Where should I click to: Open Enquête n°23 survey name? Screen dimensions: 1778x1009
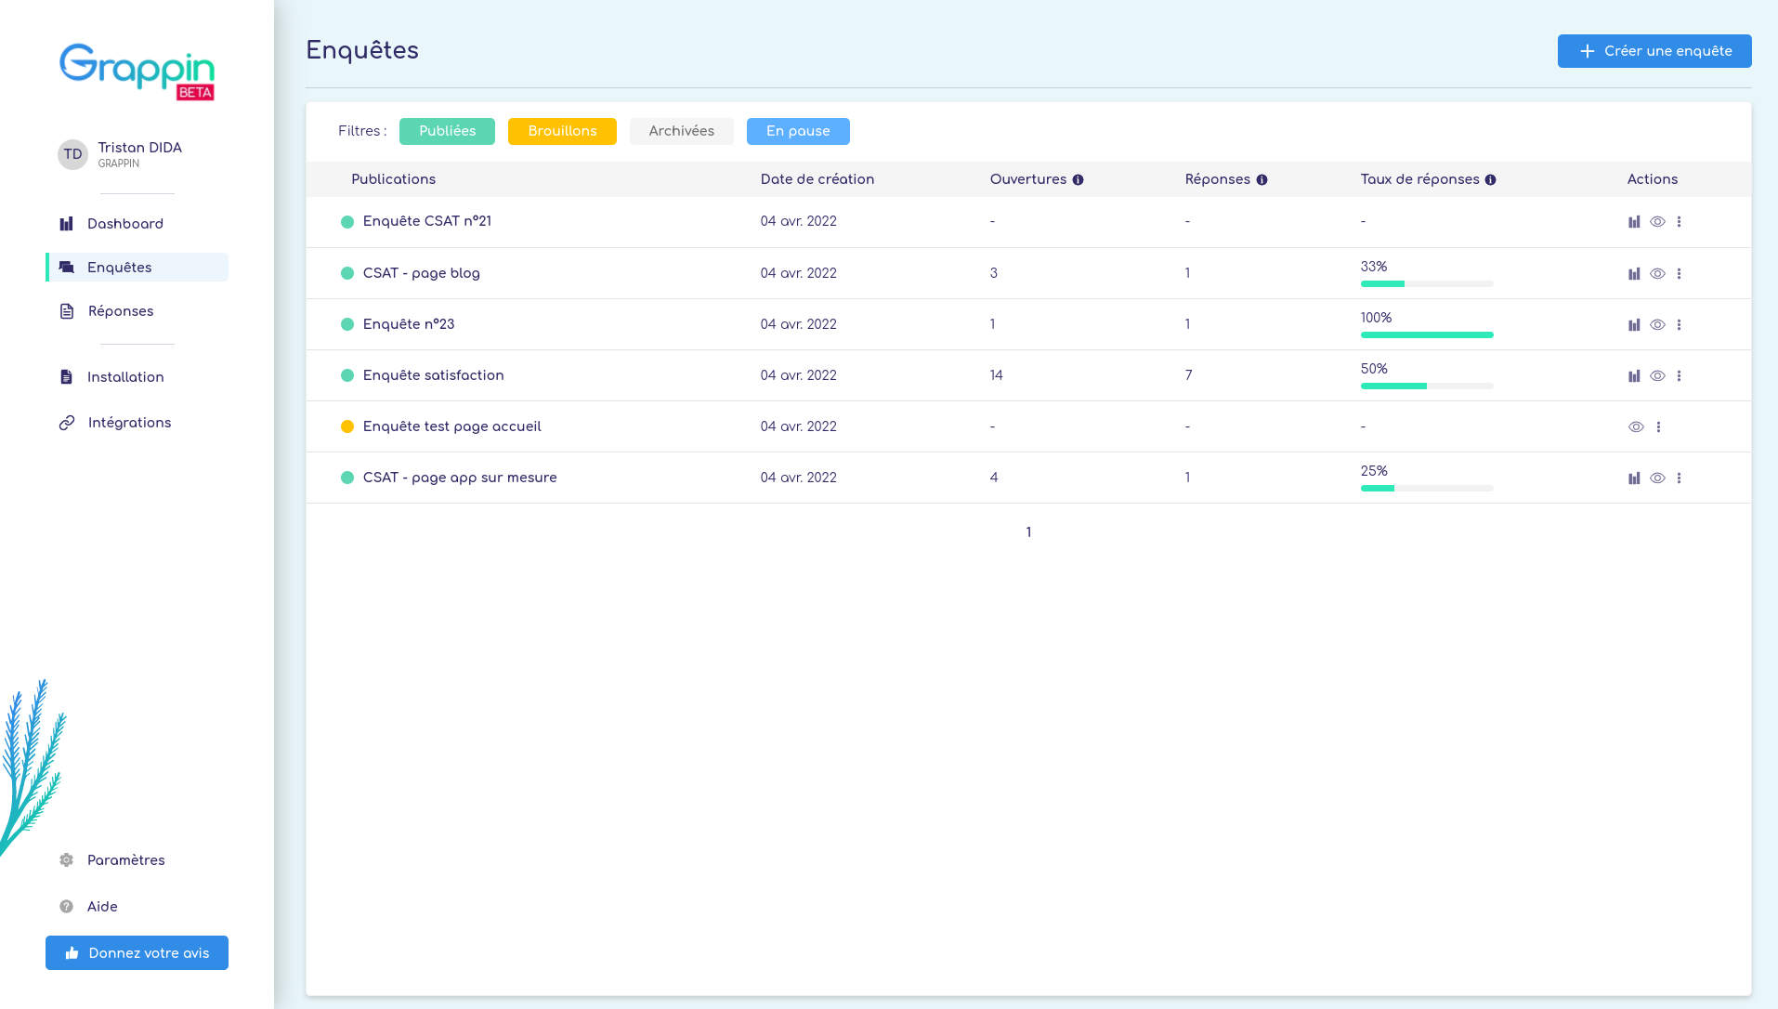409,324
